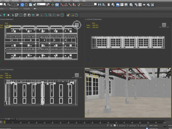Toggle Window/Crossing selection mode

17,5
